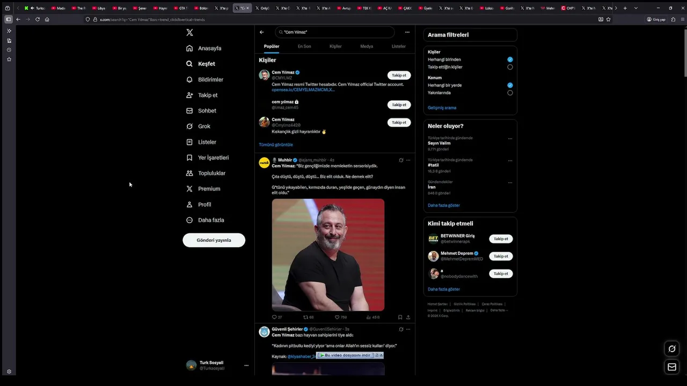The image size is (687, 386).
Task: Select 'Takip ettiğin kişiler' filter
Action: 510,67
